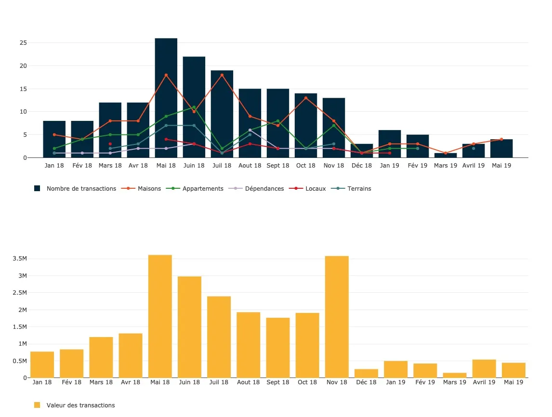Click the Appartements data point at Nov 18
Viewport: 552px width, 417px height.
(x=334, y=126)
